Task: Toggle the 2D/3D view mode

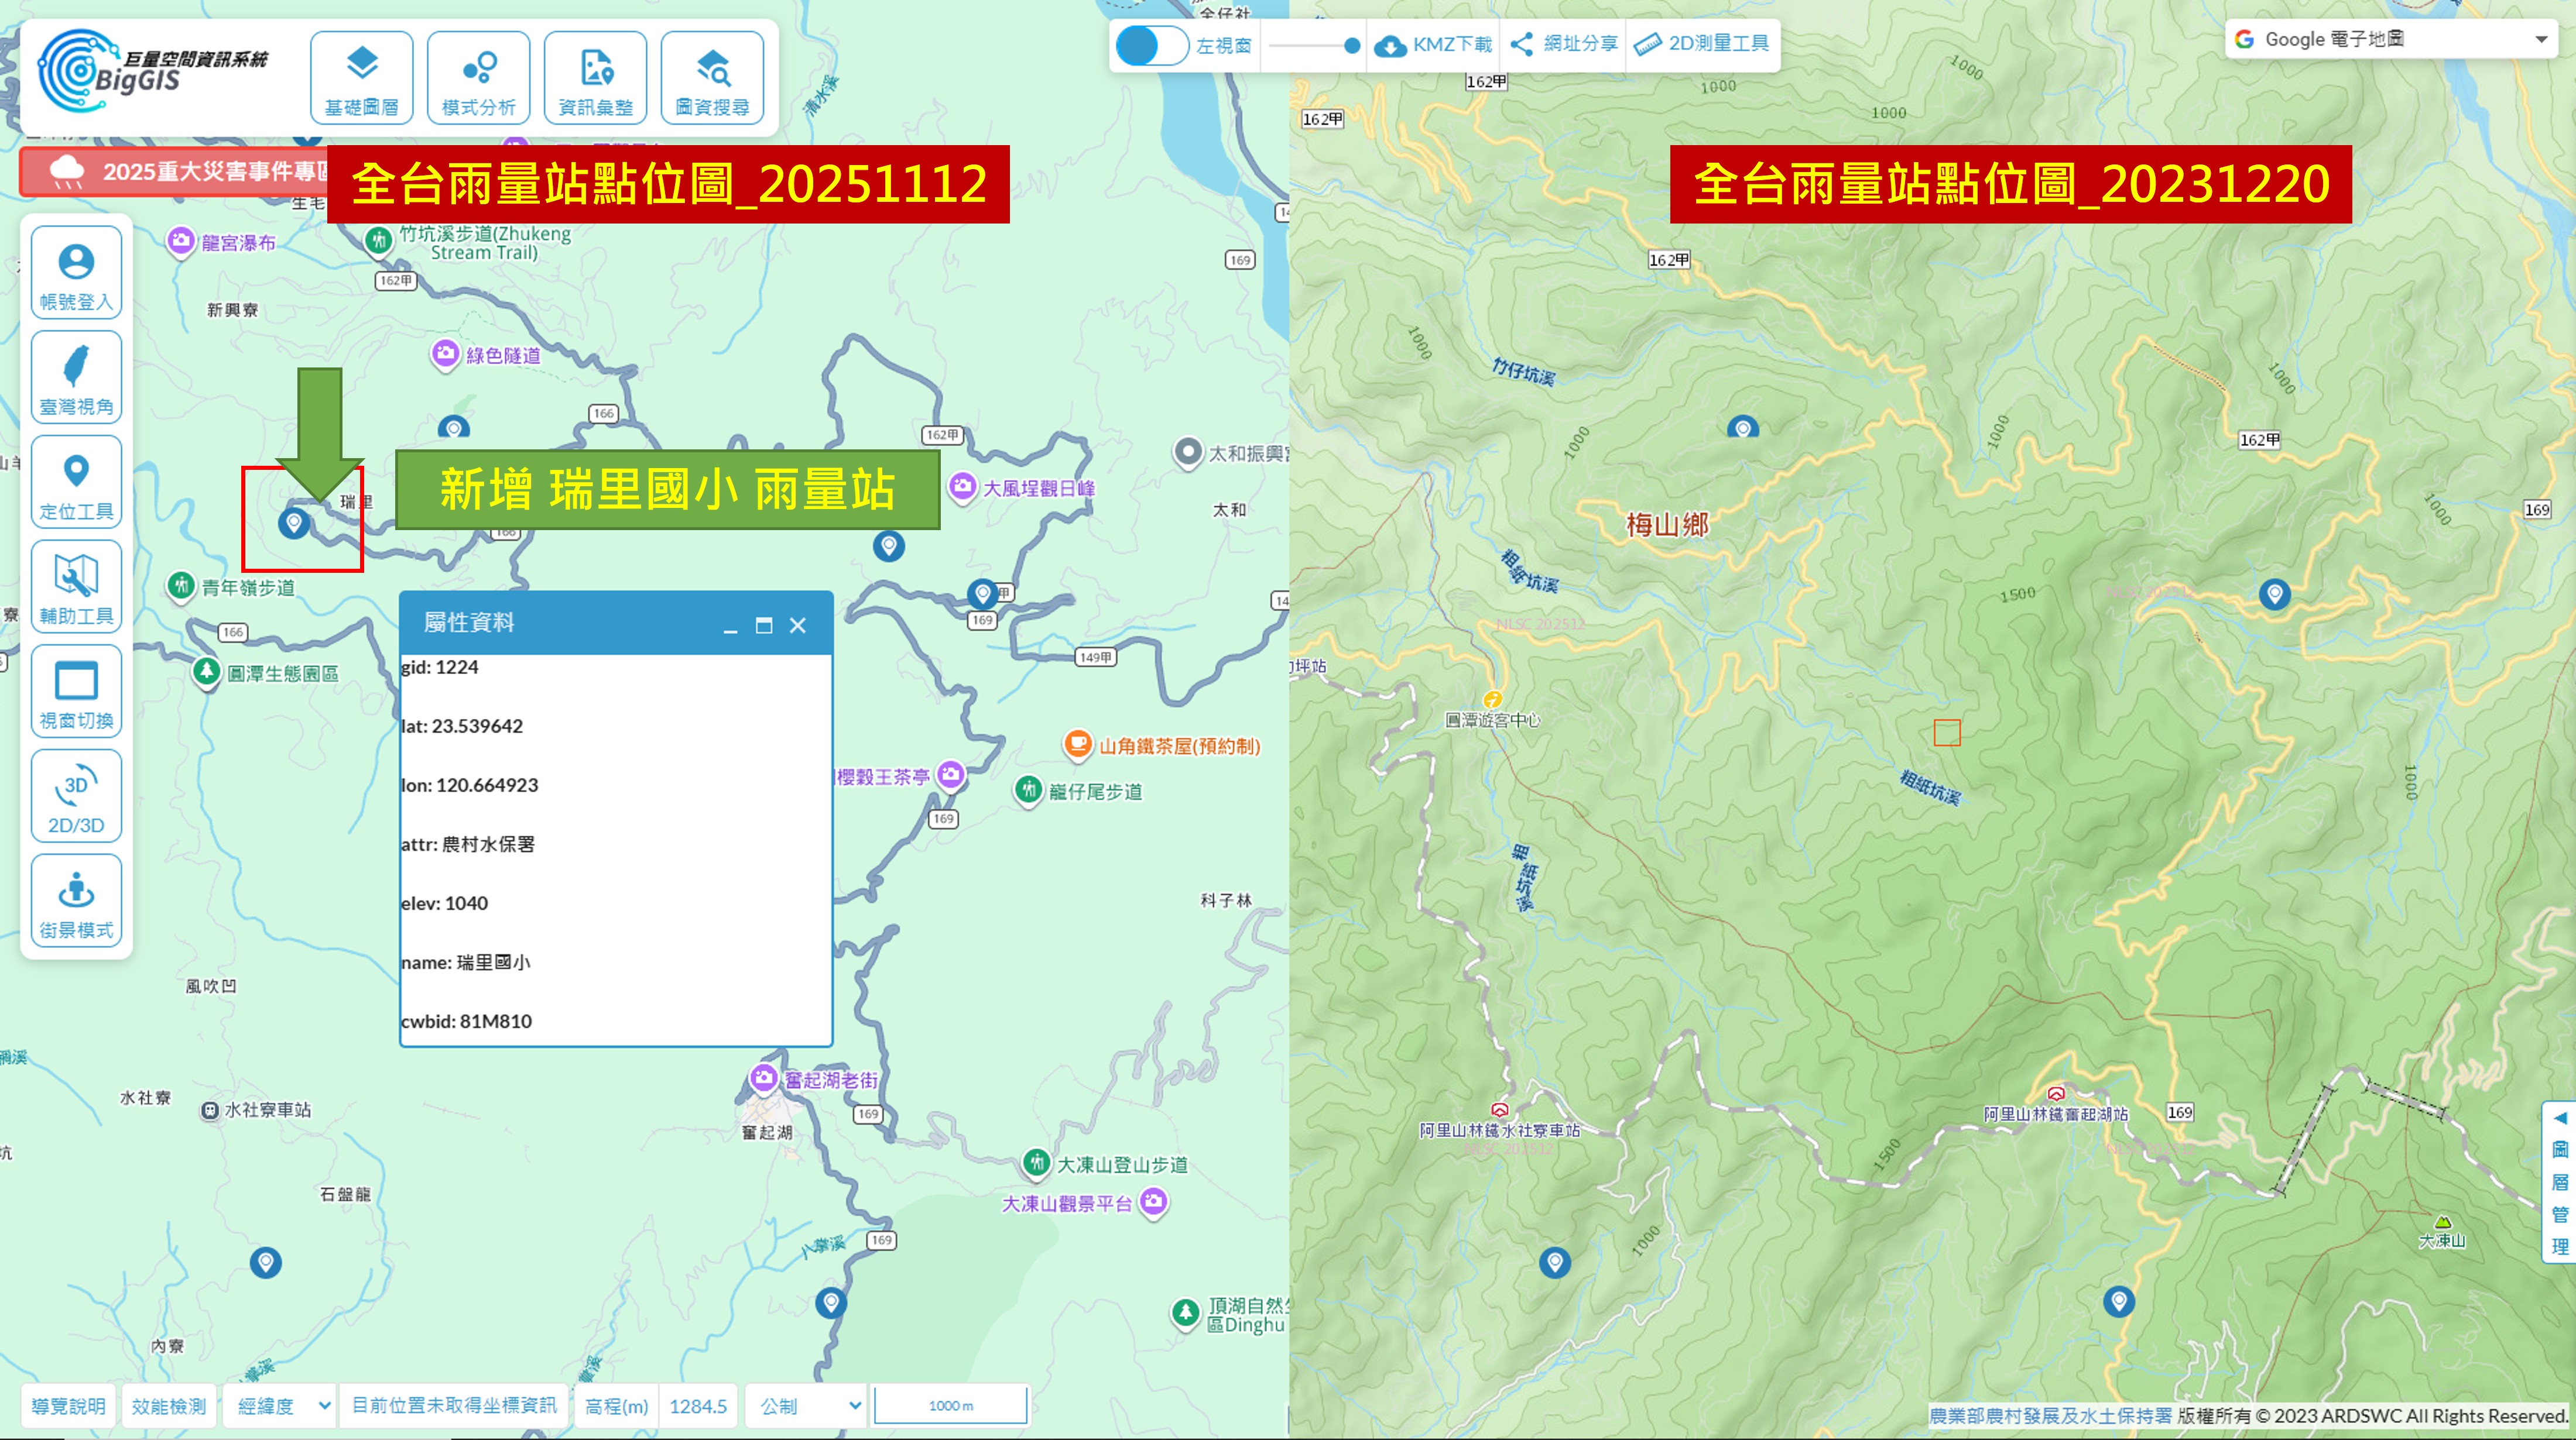Action: [76, 796]
